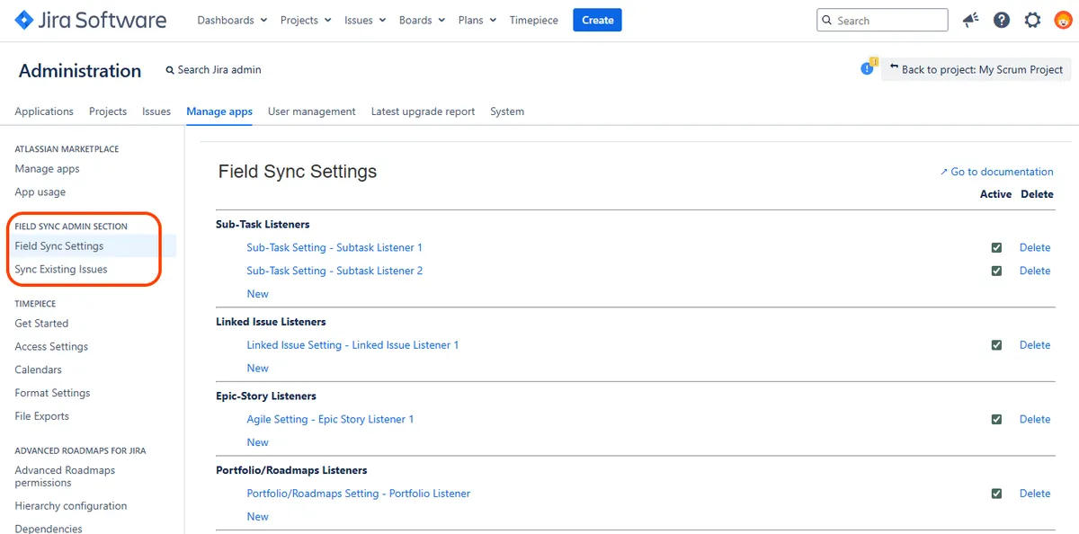1079x534 pixels.
Task: Open App usage in sidebar
Action: tap(40, 192)
